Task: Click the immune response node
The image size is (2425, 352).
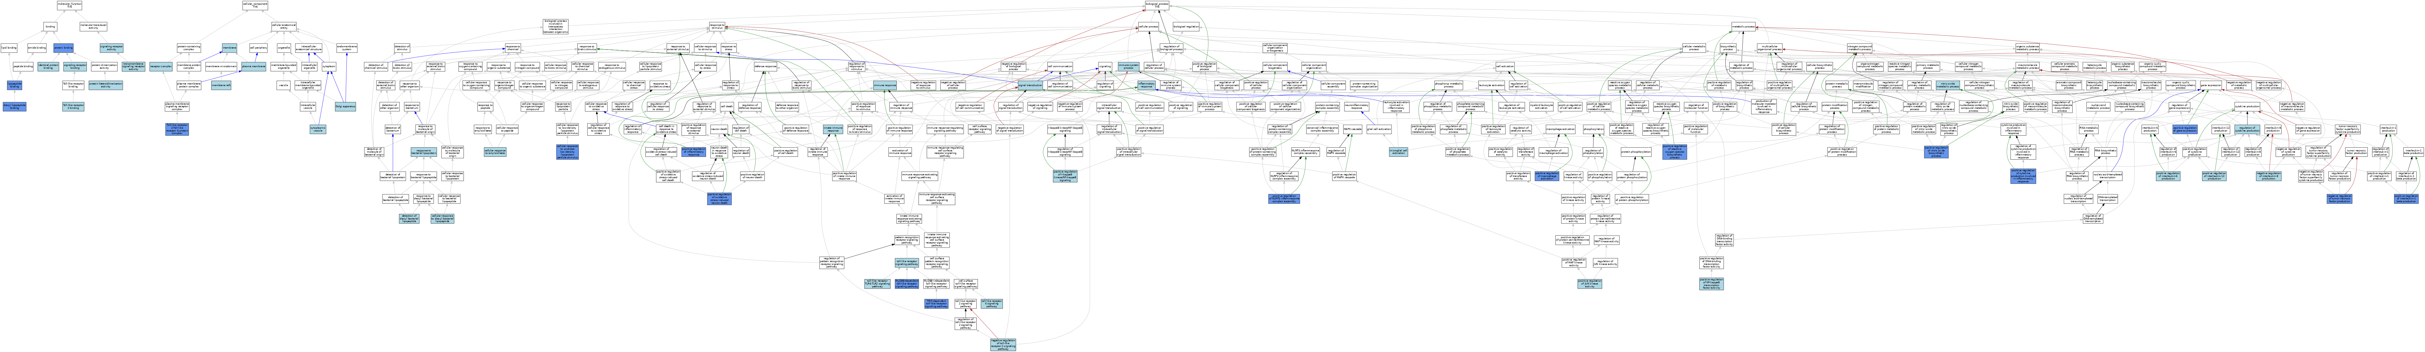Action: click(x=885, y=86)
